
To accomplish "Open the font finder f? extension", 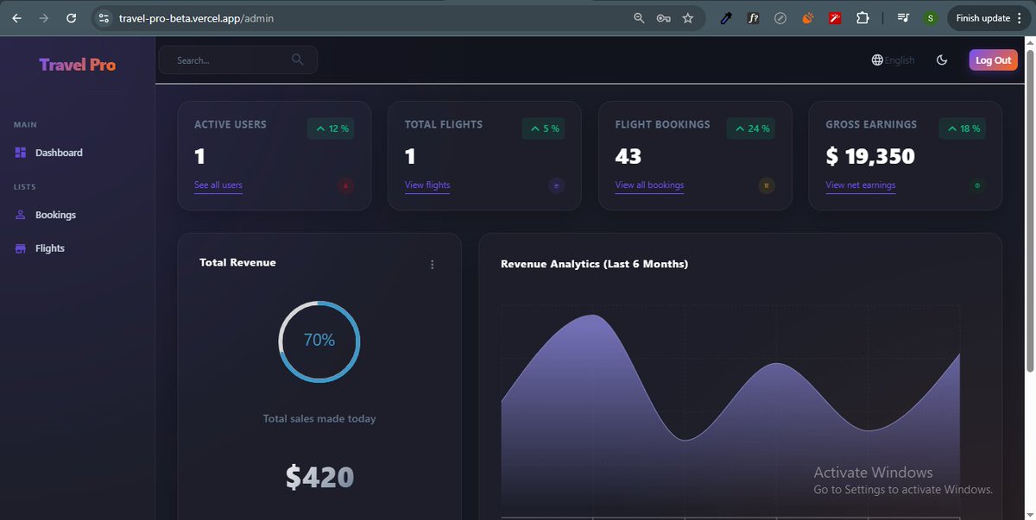I will click(753, 17).
